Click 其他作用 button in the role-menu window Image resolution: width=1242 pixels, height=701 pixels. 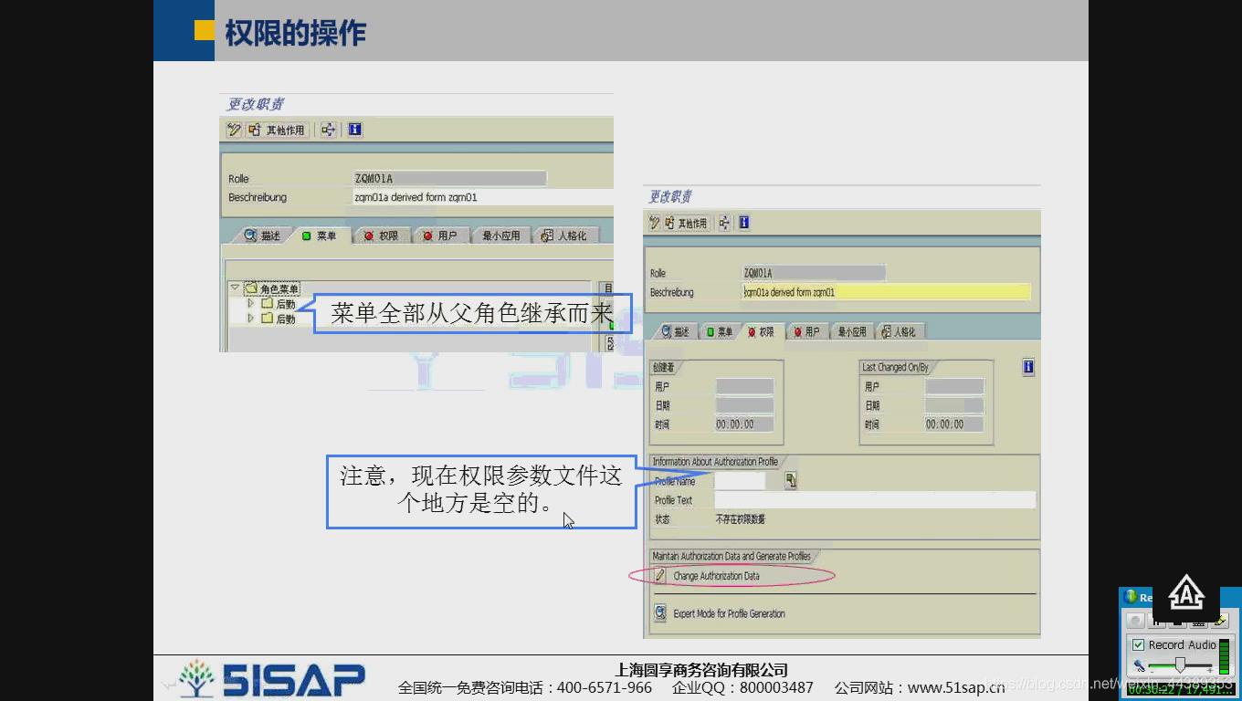click(277, 130)
